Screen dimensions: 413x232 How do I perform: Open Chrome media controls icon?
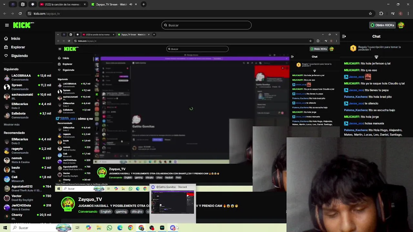click(393, 14)
